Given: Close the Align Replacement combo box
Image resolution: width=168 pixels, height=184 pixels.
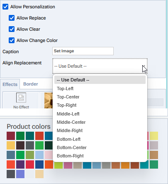Looking at the screenshot, I should (x=100, y=66).
